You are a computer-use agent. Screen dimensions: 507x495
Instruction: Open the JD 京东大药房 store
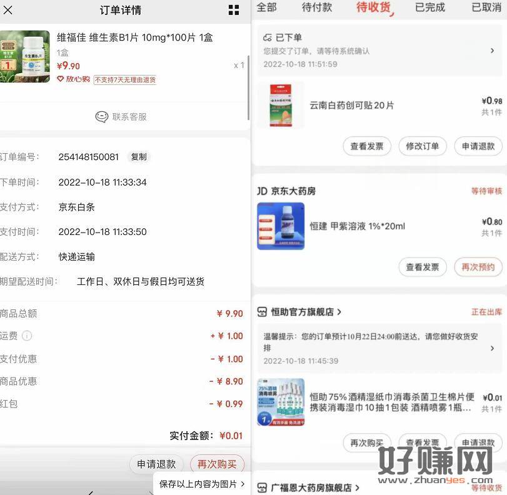tap(286, 191)
